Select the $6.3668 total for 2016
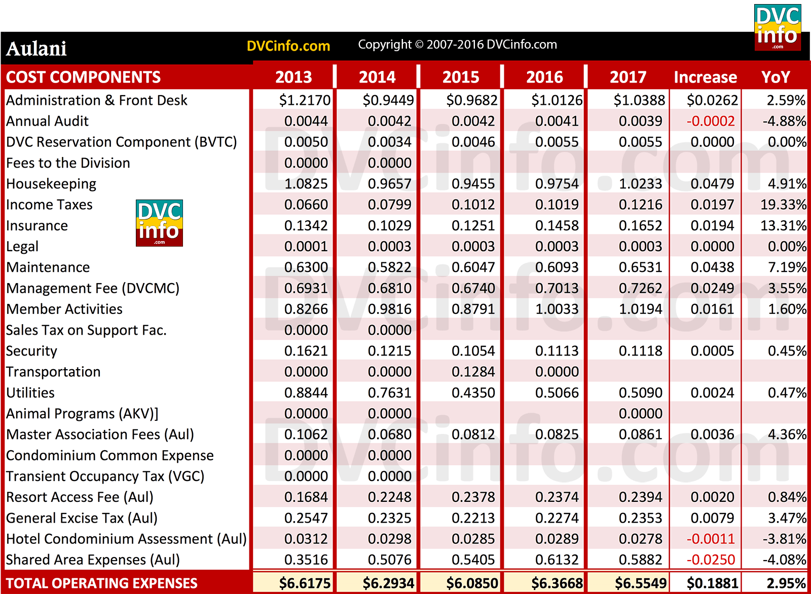Screen dimensions: 811x594 [x=557, y=583]
